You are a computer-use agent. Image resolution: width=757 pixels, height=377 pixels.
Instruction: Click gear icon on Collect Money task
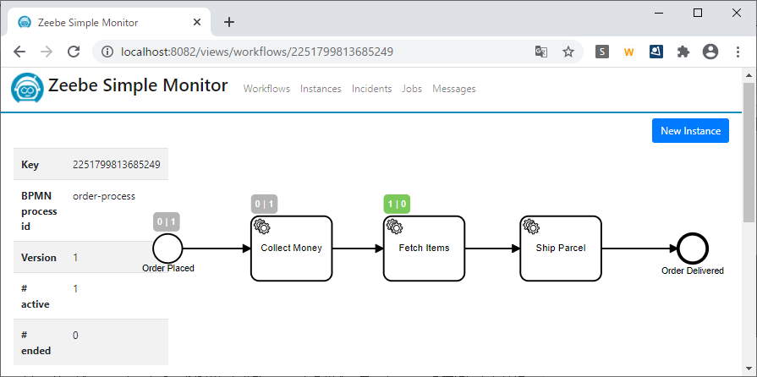(261, 226)
